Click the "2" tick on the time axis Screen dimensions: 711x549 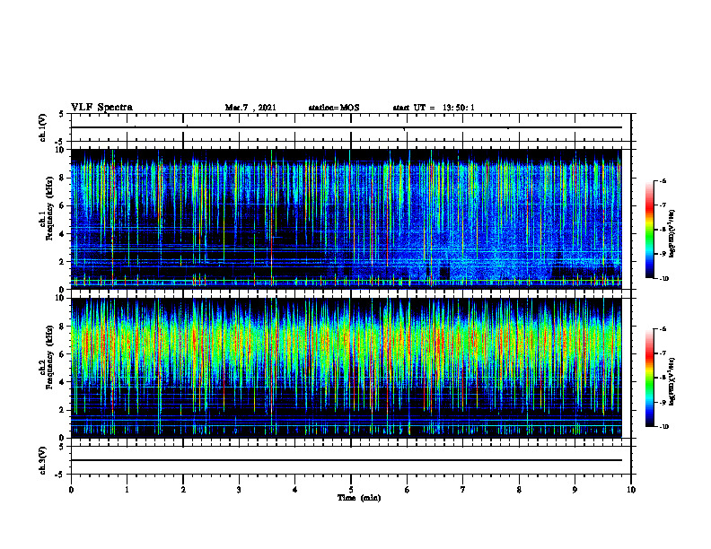pyautogui.click(x=183, y=490)
